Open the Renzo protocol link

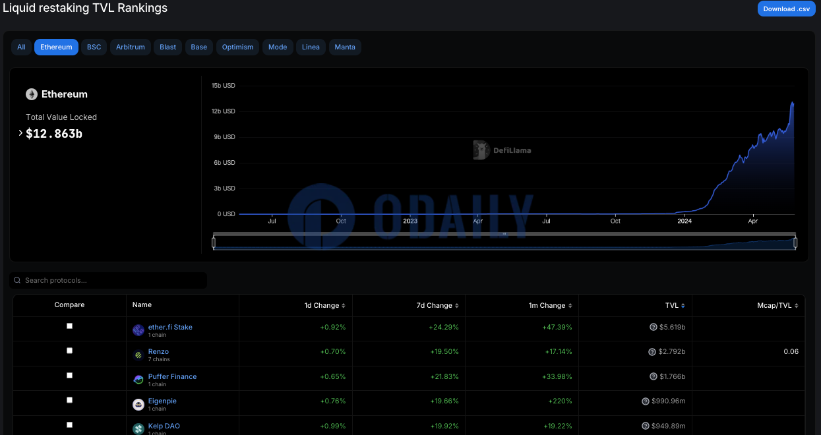click(x=158, y=352)
